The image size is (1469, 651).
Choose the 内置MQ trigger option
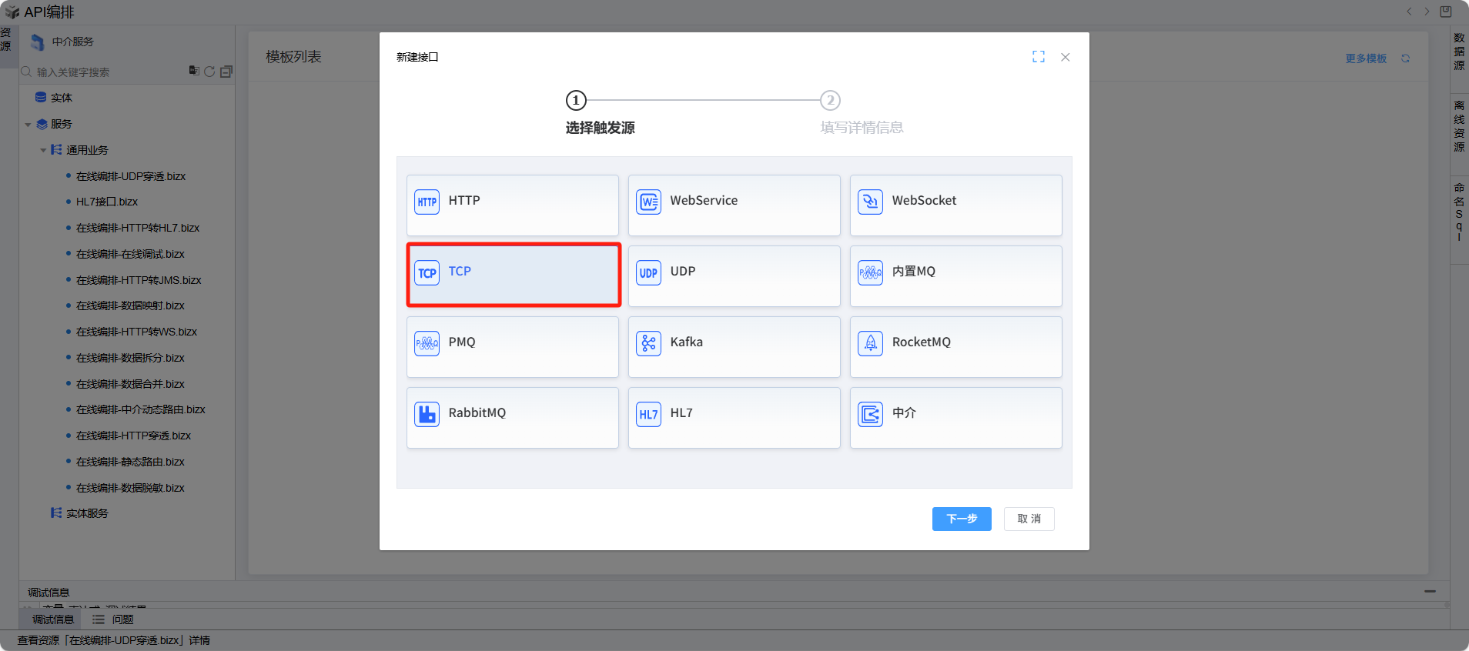point(955,275)
